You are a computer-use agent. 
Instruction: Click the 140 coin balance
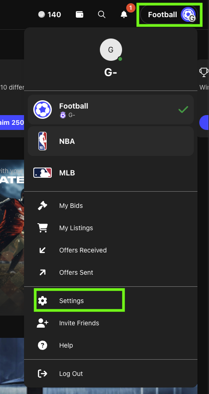click(x=49, y=14)
